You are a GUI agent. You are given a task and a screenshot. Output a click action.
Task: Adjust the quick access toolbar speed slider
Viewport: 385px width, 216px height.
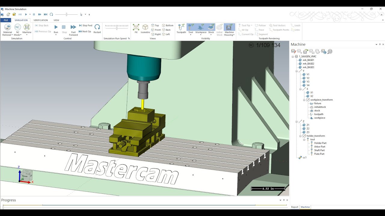(x=67, y=14)
